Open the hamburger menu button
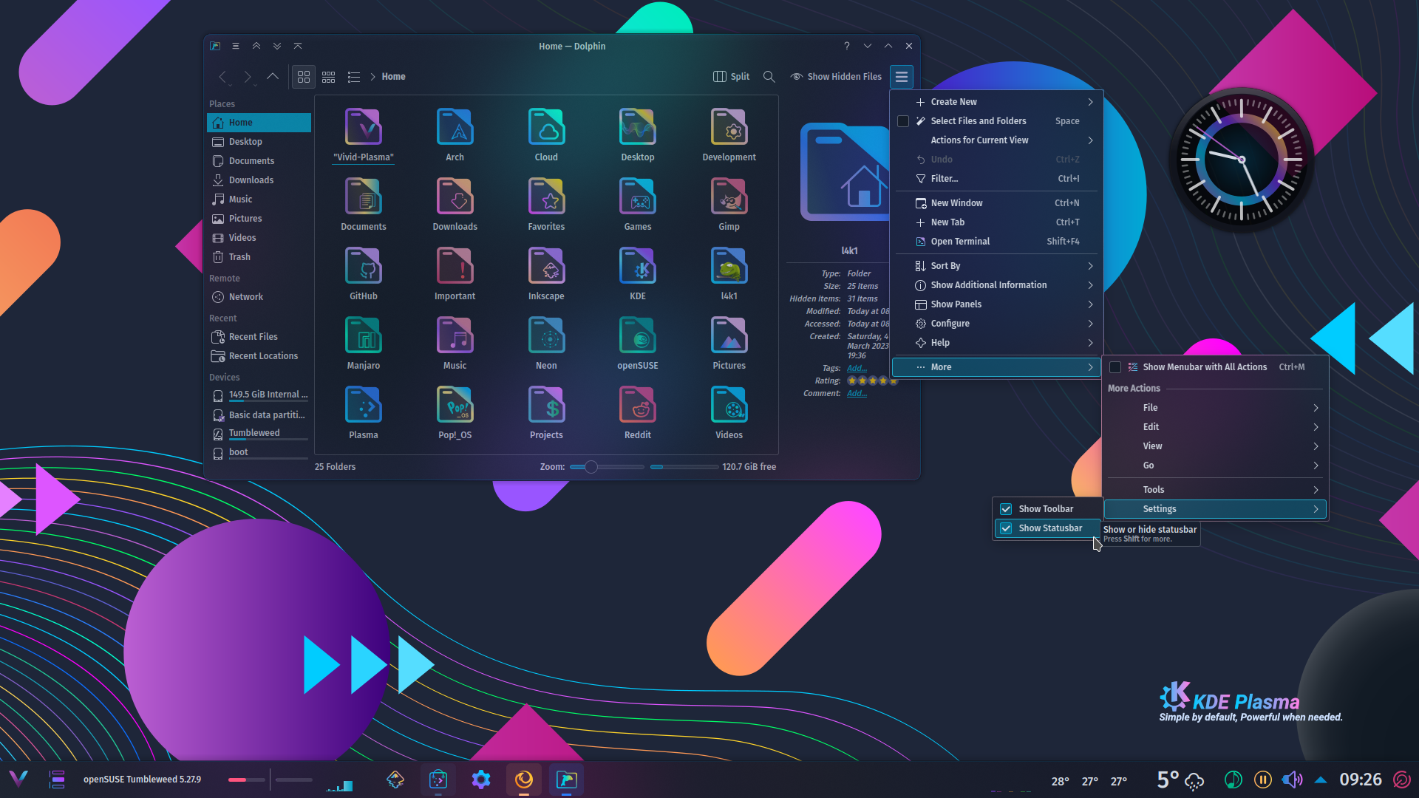1419x798 pixels. coord(901,77)
